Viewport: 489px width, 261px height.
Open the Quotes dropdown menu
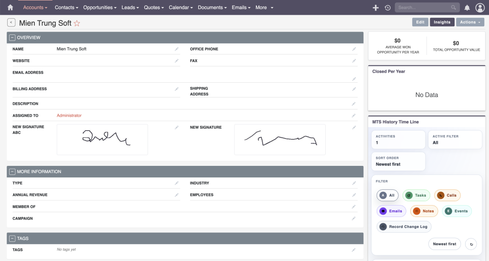(154, 8)
